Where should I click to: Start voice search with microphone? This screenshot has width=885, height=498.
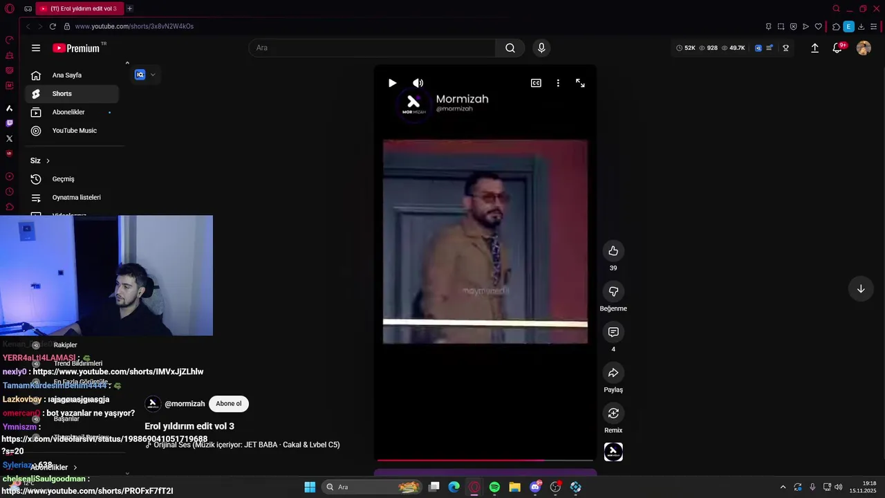coord(541,48)
